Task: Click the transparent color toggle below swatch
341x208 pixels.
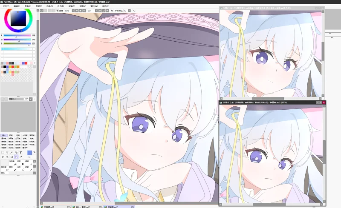Action: [x=29, y=157]
